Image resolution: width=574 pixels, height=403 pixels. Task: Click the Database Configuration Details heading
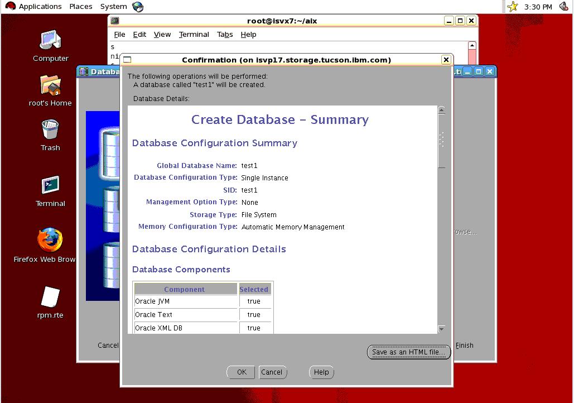point(209,249)
